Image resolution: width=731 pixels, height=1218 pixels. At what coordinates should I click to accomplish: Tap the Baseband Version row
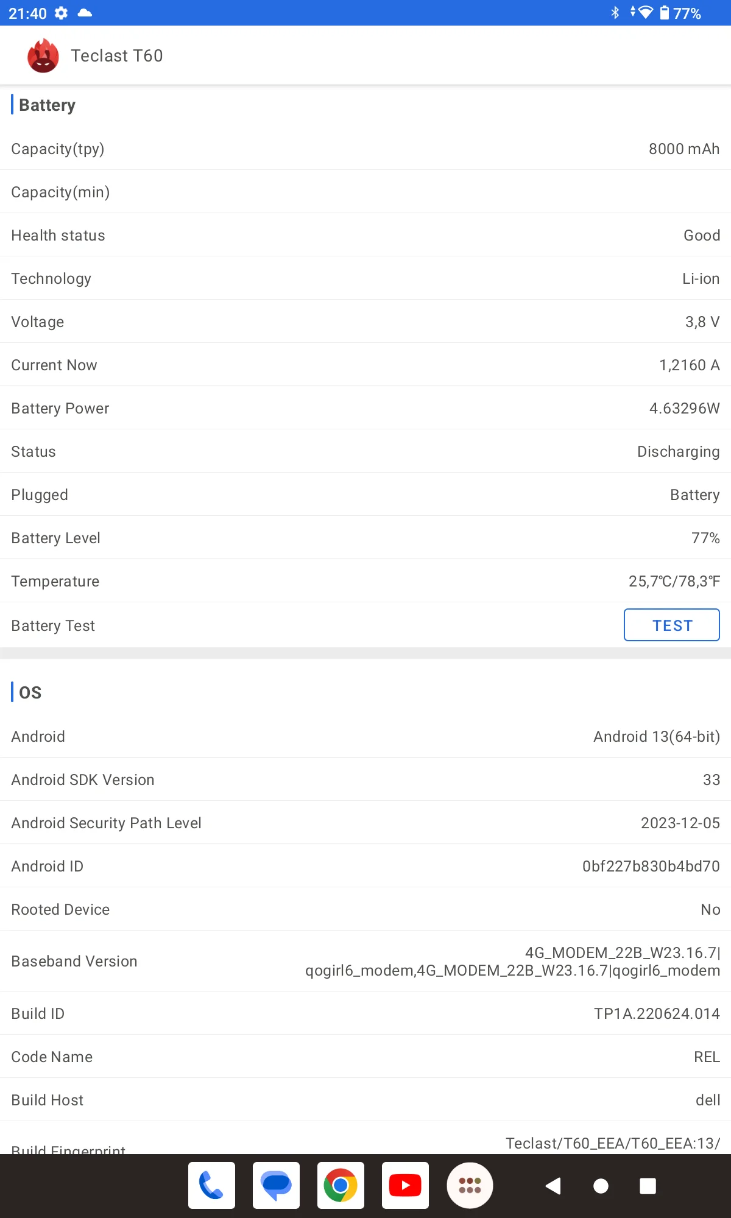pyautogui.click(x=365, y=961)
